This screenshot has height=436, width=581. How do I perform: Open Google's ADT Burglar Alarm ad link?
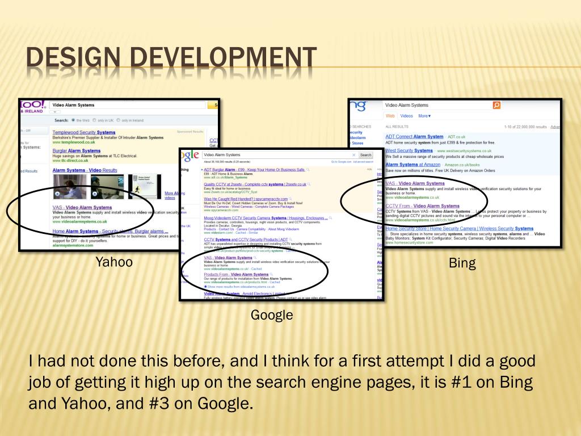point(254,170)
